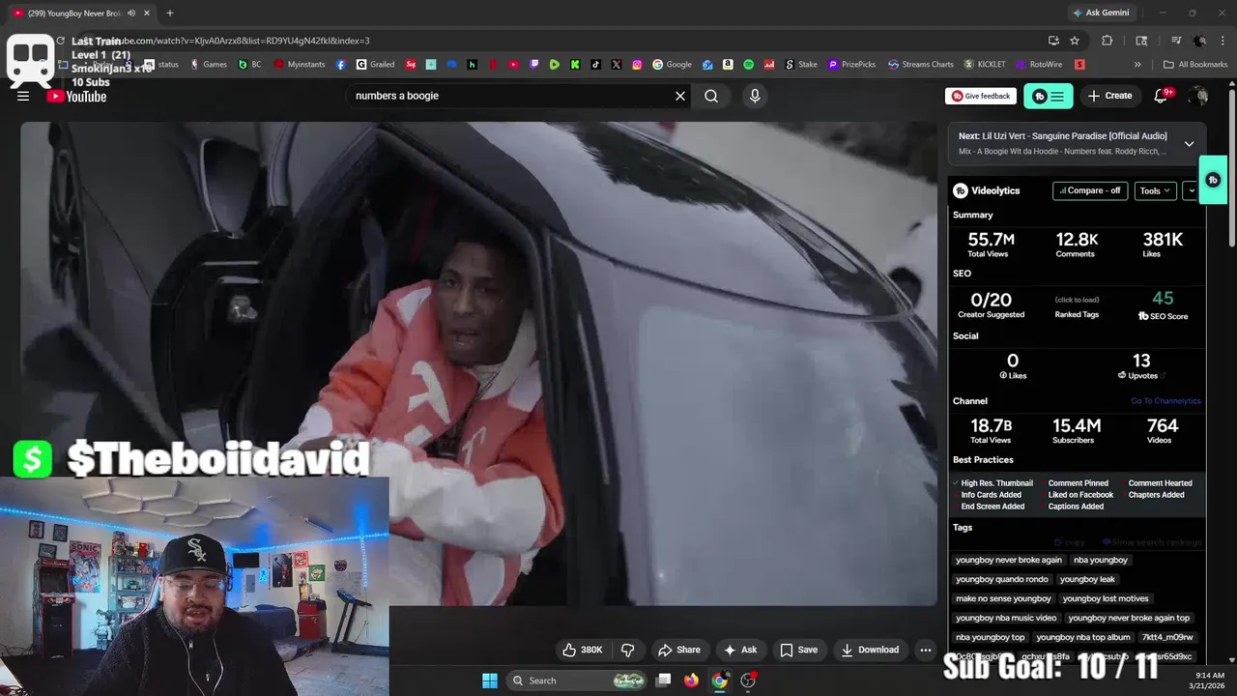This screenshot has width=1237, height=696.
Task: Open the Spotify bookmark icon
Action: (748, 65)
